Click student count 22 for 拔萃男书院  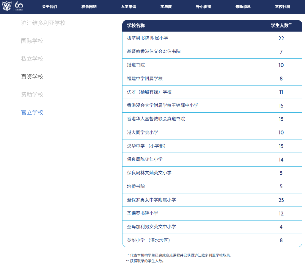point(281,38)
